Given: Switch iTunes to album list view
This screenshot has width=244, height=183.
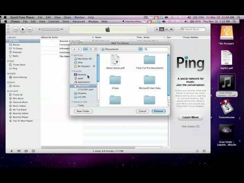Looking at the screenshot, I should point(162,29).
